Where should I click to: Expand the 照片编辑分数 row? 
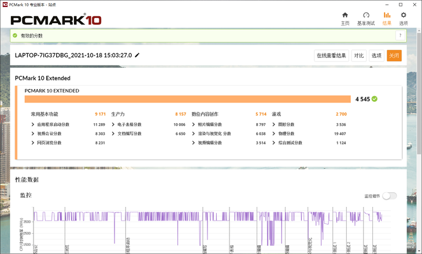point(194,124)
